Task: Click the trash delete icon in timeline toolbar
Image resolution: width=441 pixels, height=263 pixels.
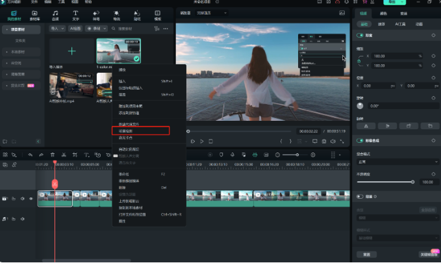Action: pyautogui.click(x=52, y=155)
